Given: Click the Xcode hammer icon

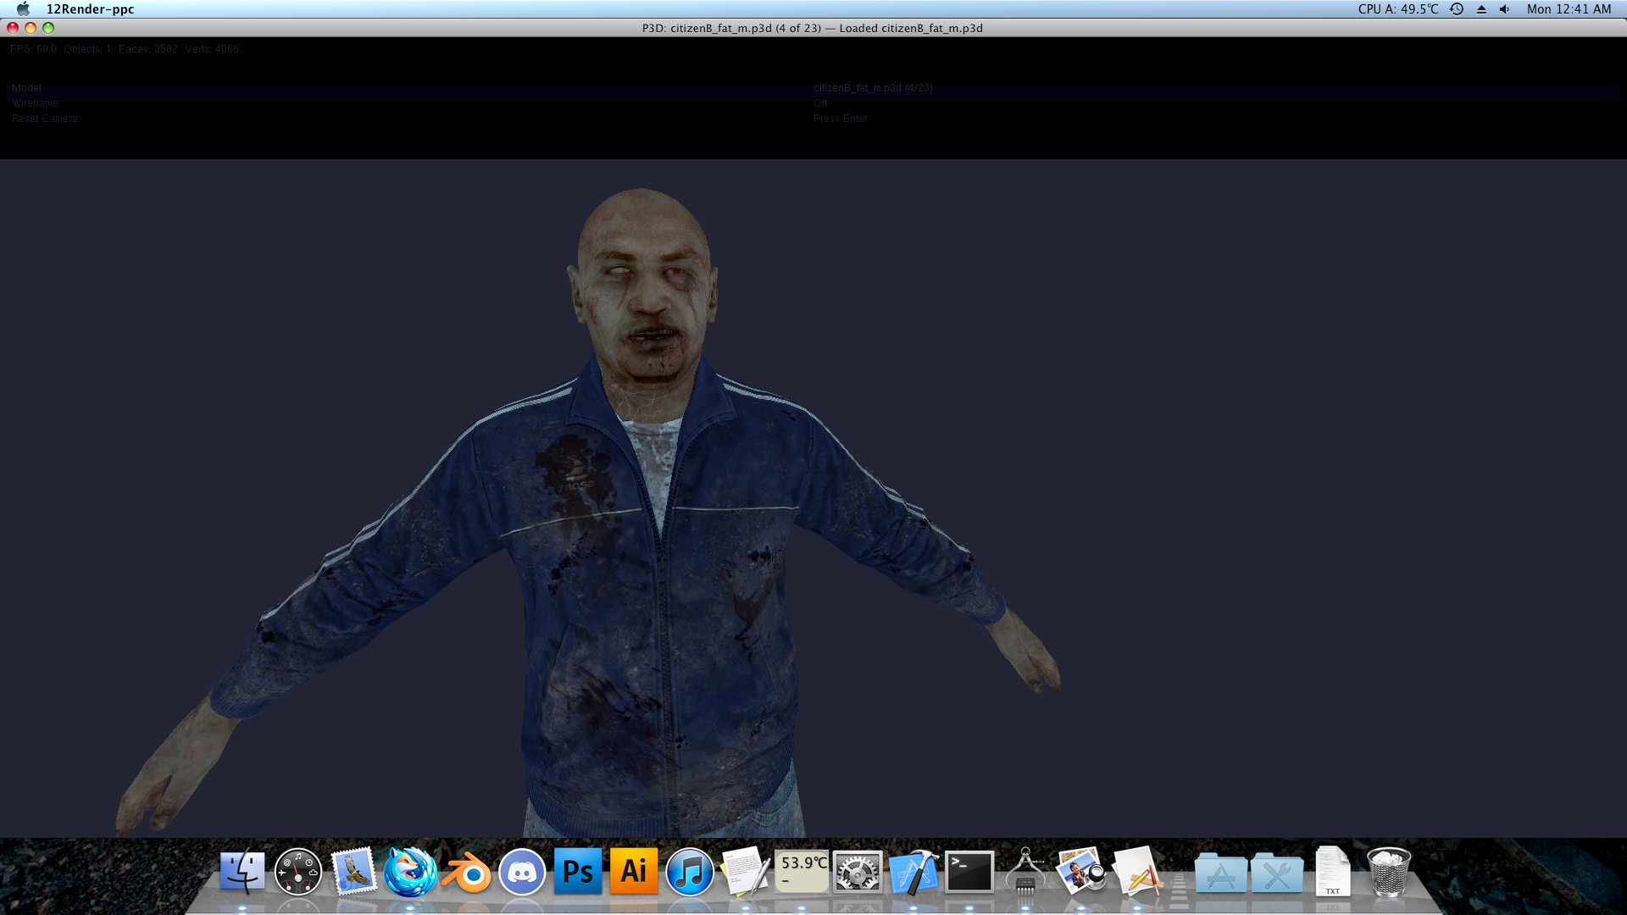Looking at the screenshot, I should 913,873.
